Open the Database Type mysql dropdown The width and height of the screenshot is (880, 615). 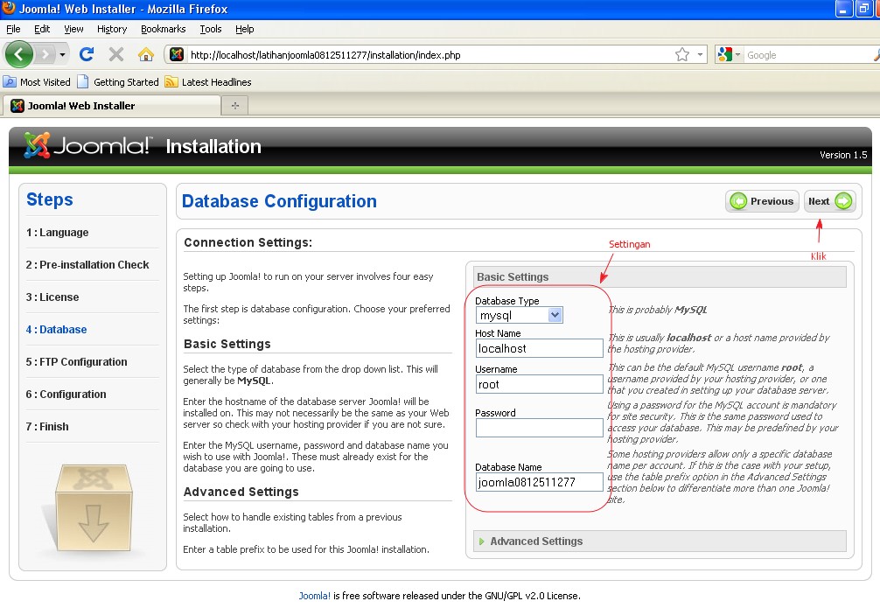519,315
